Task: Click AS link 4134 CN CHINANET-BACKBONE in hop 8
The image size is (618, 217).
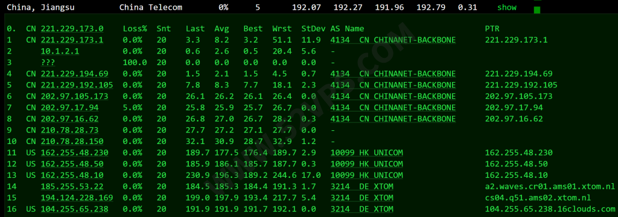Action: (x=393, y=119)
